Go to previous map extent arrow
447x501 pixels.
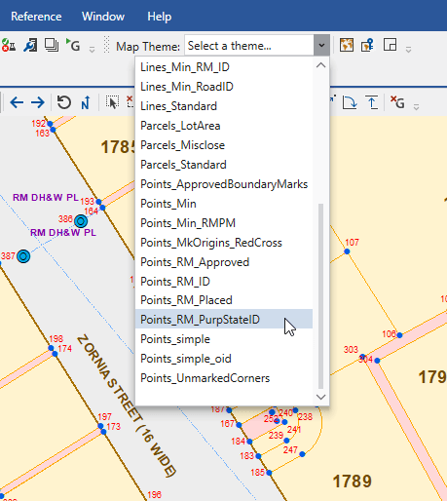[17, 102]
